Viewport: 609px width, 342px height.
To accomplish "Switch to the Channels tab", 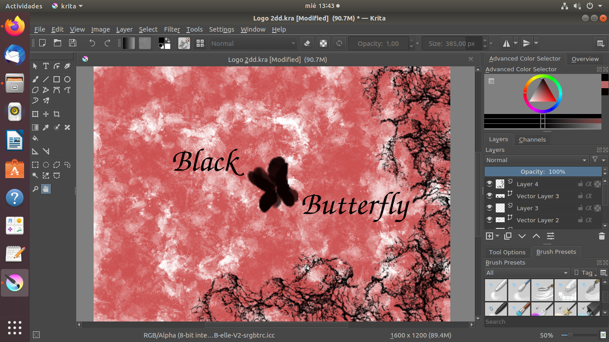I will pyautogui.click(x=532, y=139).
